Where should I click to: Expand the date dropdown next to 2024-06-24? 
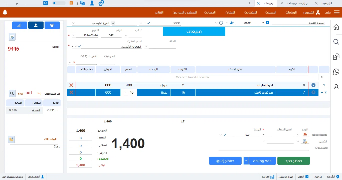point(73,35)
